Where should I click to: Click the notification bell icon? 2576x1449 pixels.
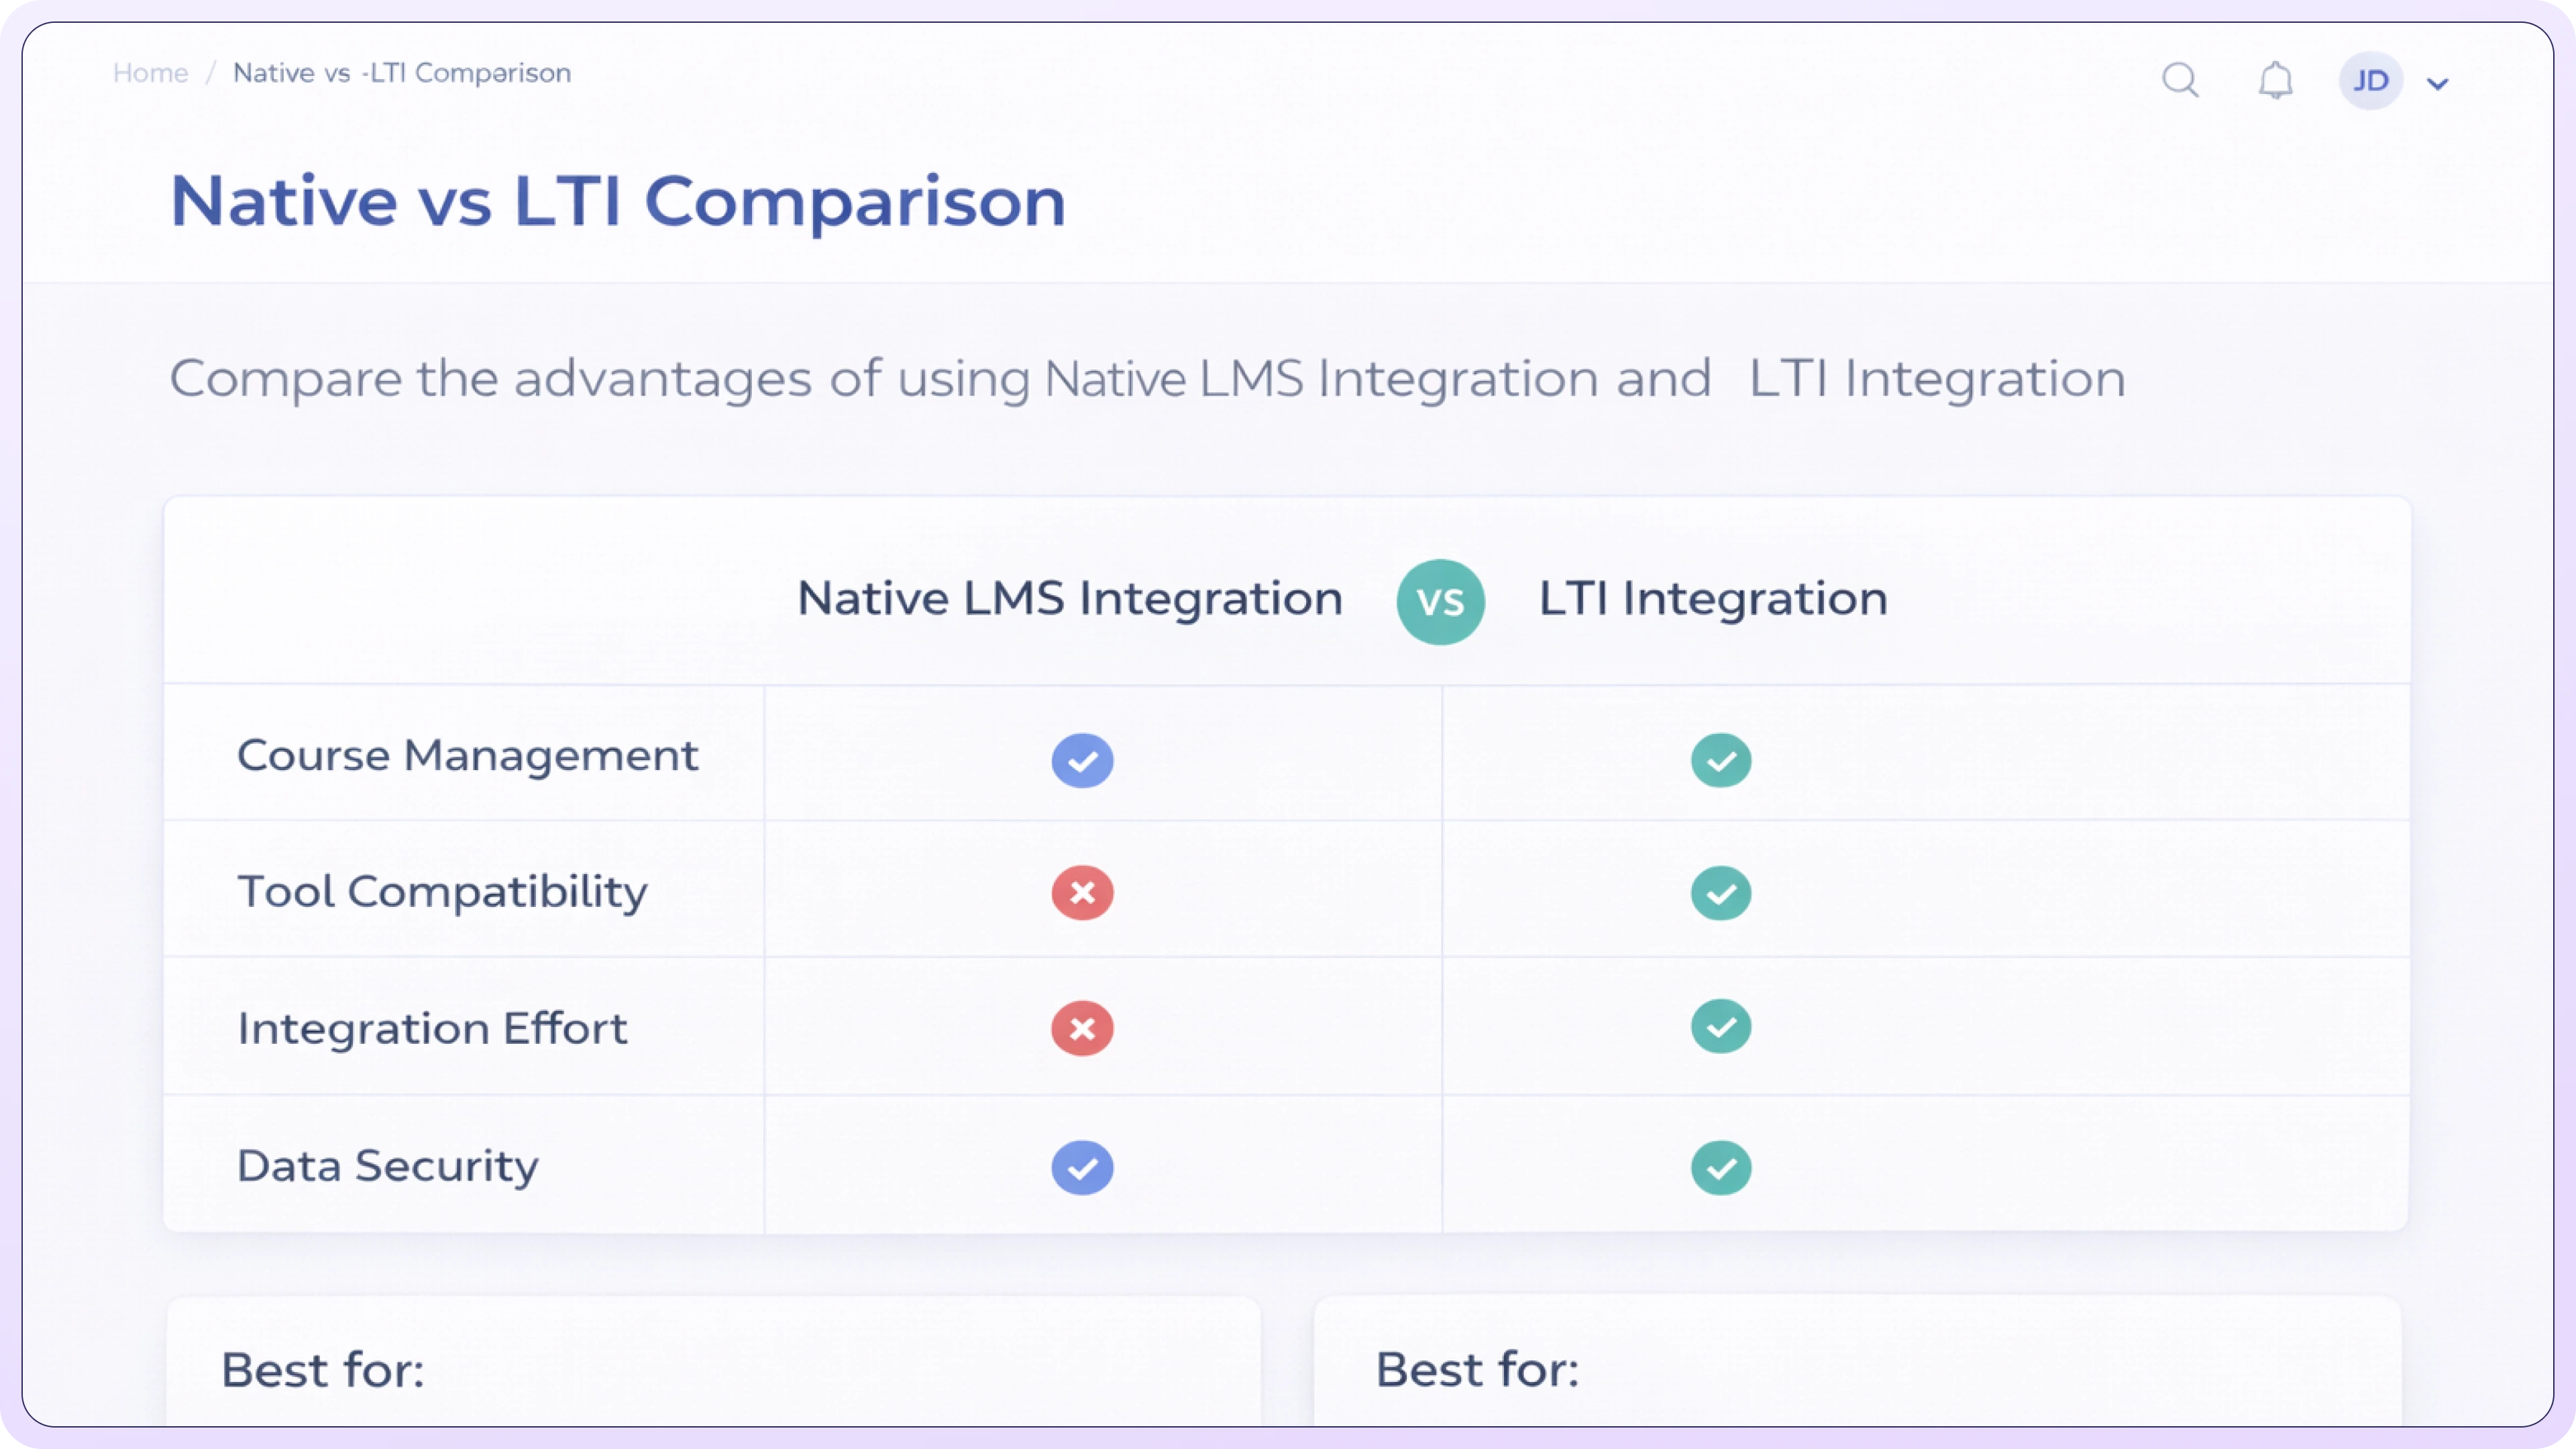click(2276, 80)
